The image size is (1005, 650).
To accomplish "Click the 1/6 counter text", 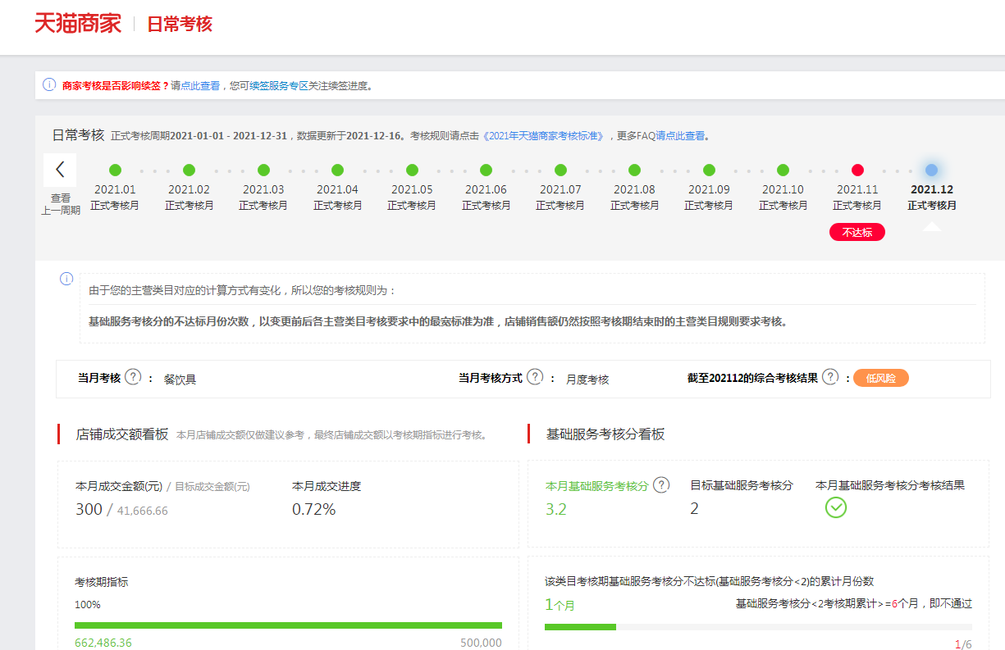I will pyautogui.click(x=963, y=644).
